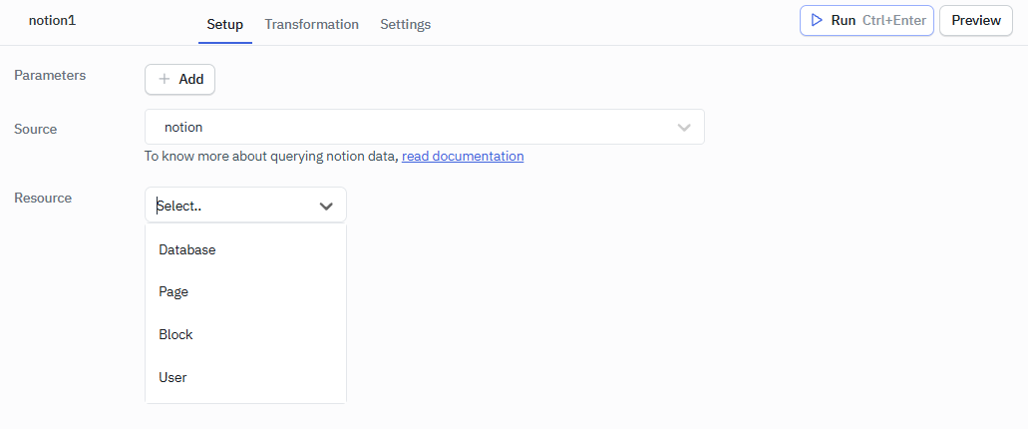
Task: Click the Parameters label
Action: 50,75
